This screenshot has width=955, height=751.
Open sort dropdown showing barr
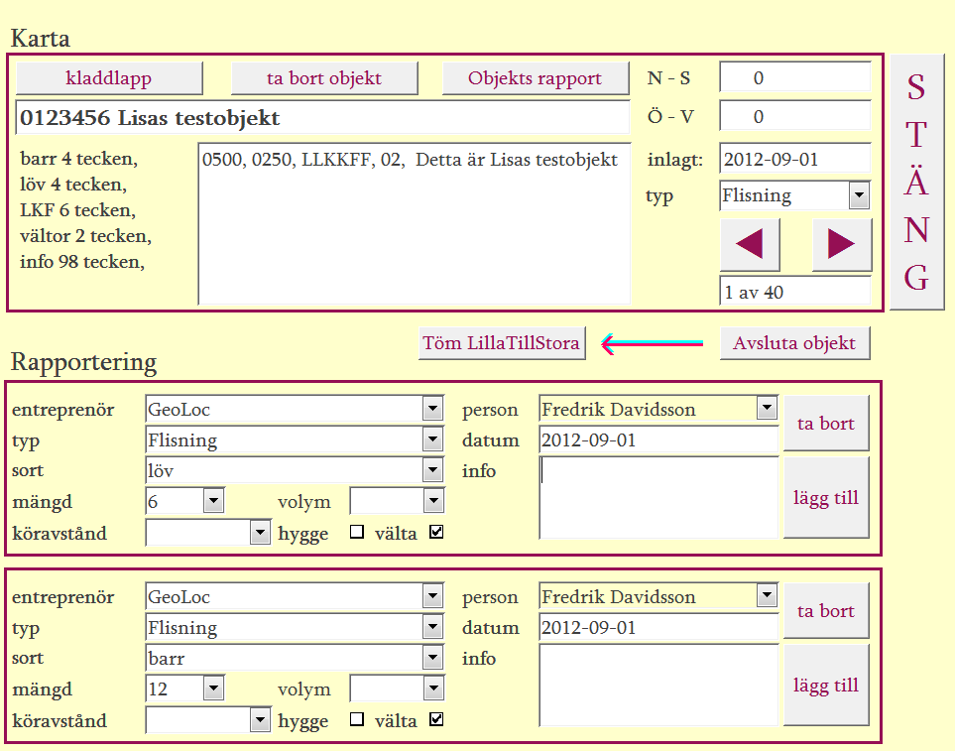coord(432,657)
